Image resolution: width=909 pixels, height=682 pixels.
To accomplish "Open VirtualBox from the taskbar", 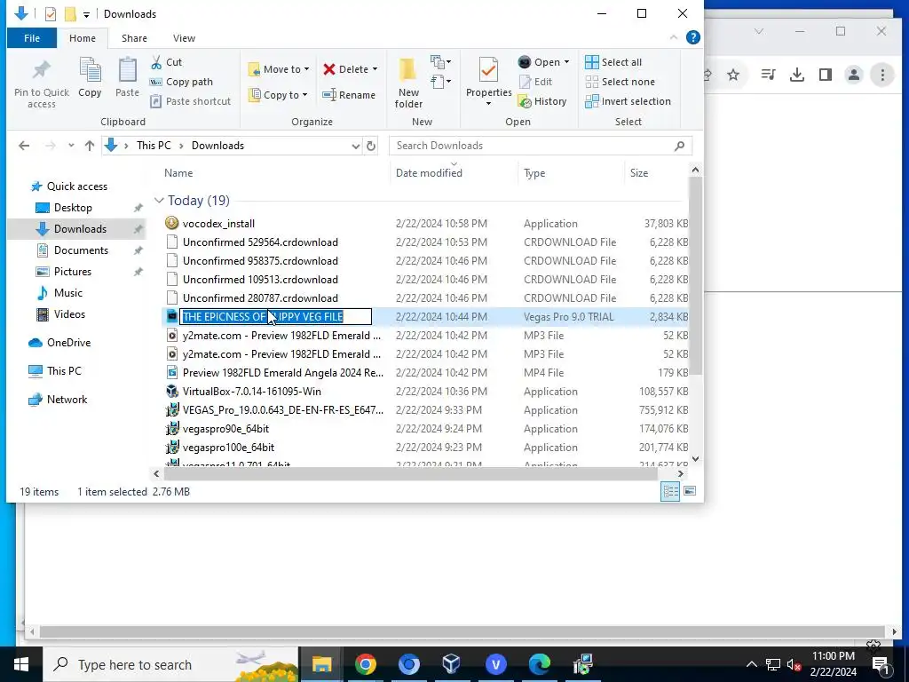I will [452, 664].
